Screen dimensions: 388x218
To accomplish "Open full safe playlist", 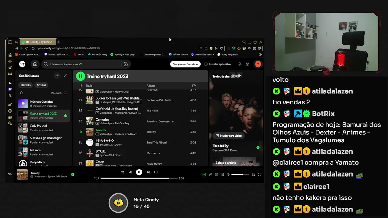I will [x=44, y=152].
